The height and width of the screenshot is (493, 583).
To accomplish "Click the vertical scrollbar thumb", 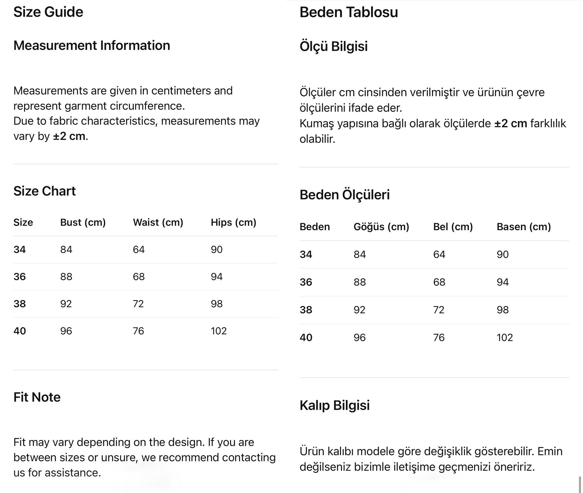I will coord(580,484).
